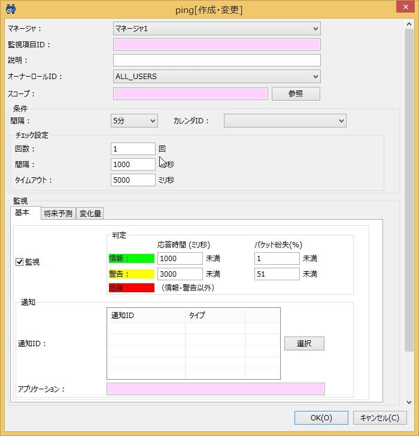Click the タイプ column header
Viewport: 419px width, 436px height.
[x=215, y=315]
